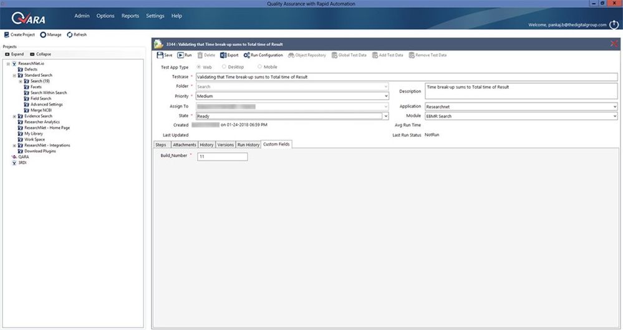Open the Assign To dropdown
The width and height of the screenshot is (623, 330).
pos(385,107)
